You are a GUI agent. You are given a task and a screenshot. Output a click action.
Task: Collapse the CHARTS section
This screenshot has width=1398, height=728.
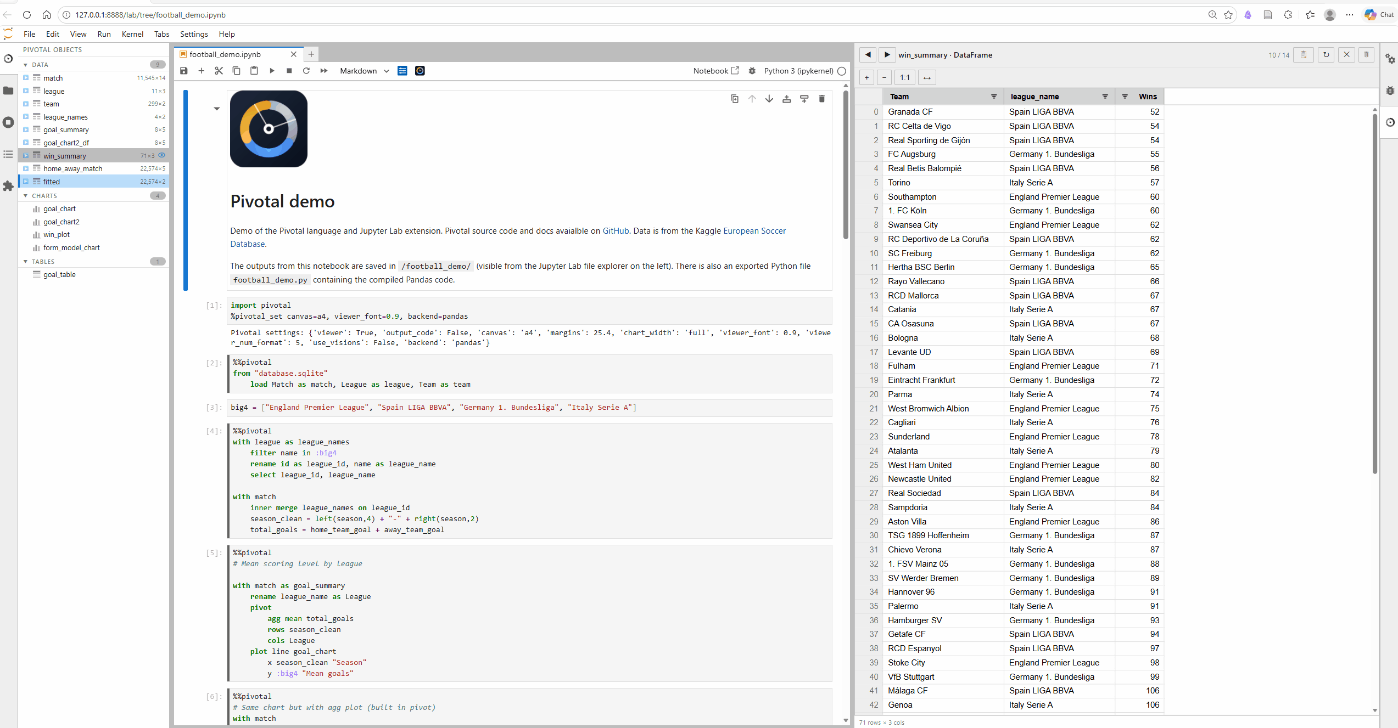tap(25, 195)
